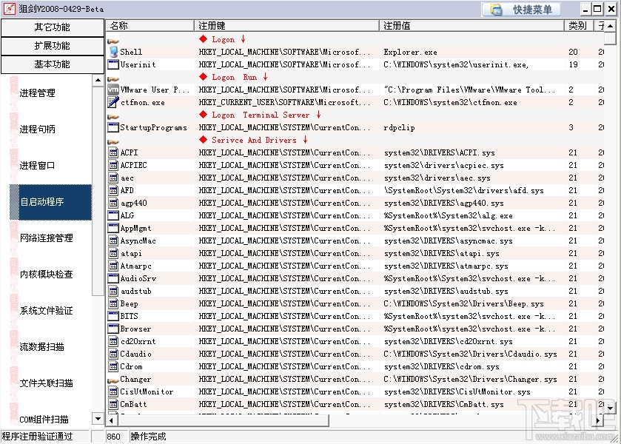The height and width of the screenshot is (444, 621).
Task: Select 进程窗口 in the sidebar
Action: pyautogui.click(x=37, y=166)
